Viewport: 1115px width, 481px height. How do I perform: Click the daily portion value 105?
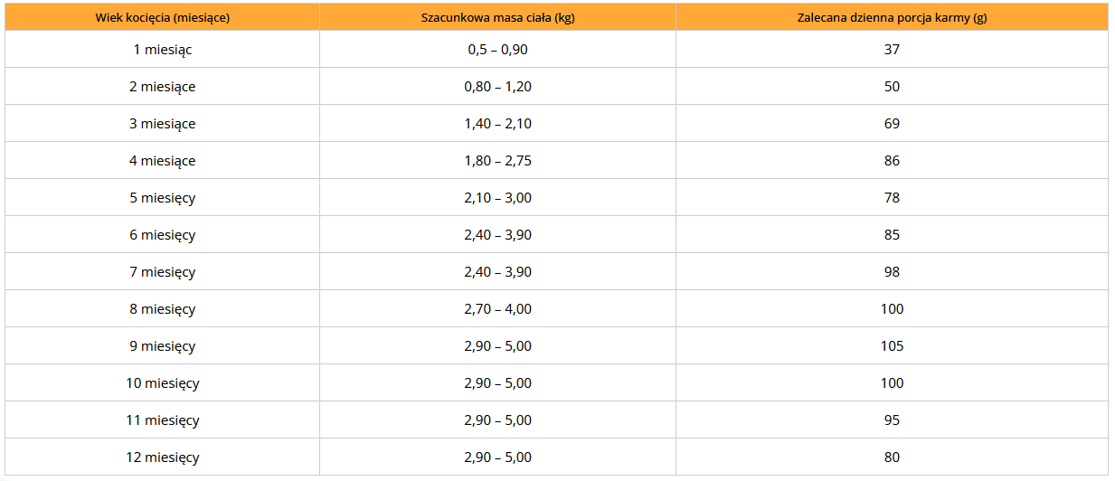pos(892,346)
